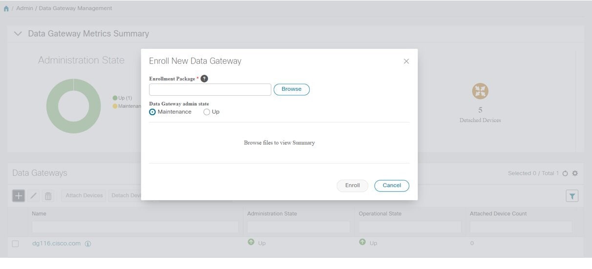Collapse the Data Gateway Metrics Summary section

[18, 34]
